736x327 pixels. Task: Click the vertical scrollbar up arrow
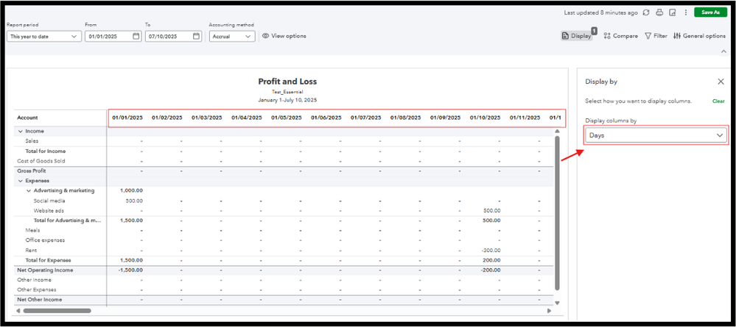click(558, 132)
